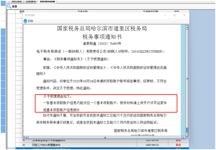Screen dimensions: 216x150
Task: Click the 查看 magnifier icon
Action: (9, 7)
